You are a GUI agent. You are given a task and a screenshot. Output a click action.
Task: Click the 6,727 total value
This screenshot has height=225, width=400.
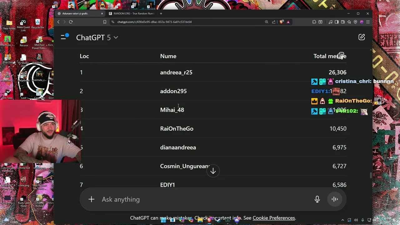tap(339, 166)
